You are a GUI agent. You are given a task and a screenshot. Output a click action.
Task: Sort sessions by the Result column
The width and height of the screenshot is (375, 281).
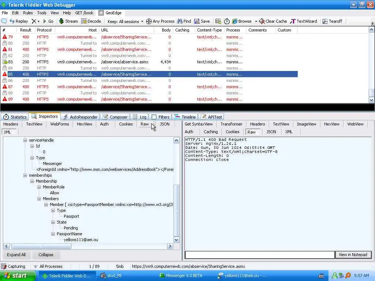(26, 30)
